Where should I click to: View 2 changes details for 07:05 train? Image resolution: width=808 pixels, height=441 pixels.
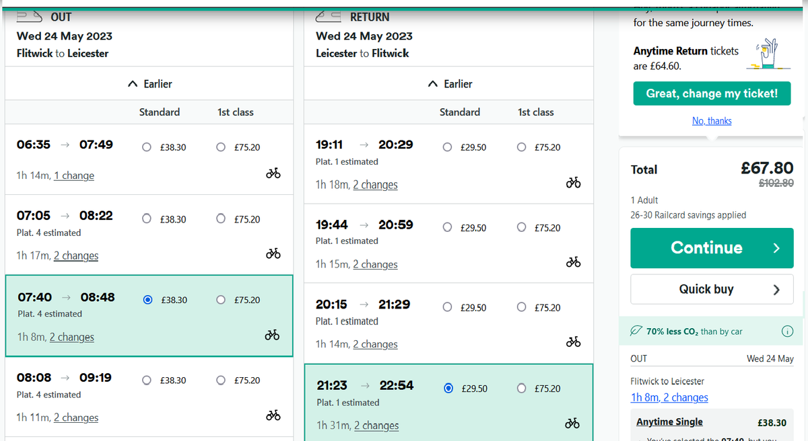[76, 255]
